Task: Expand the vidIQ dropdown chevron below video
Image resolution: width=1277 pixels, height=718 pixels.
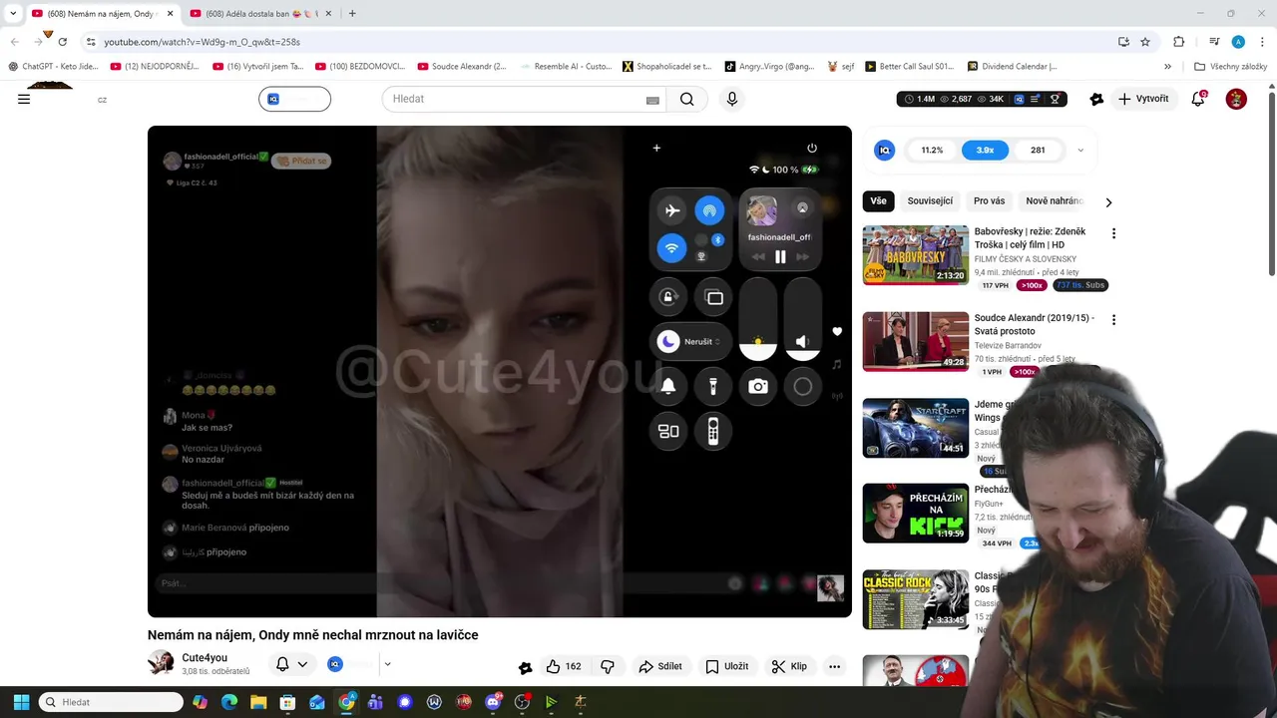Action: pyautogui.click(x=387, y=664)
